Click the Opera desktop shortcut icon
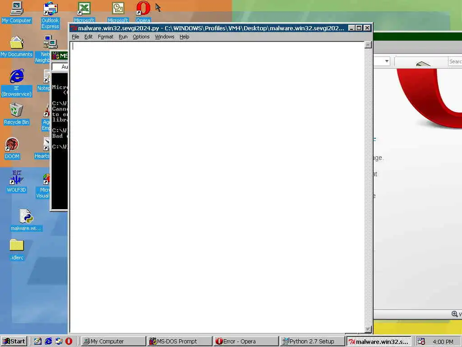462x347 pixels. tap(143, 8)
